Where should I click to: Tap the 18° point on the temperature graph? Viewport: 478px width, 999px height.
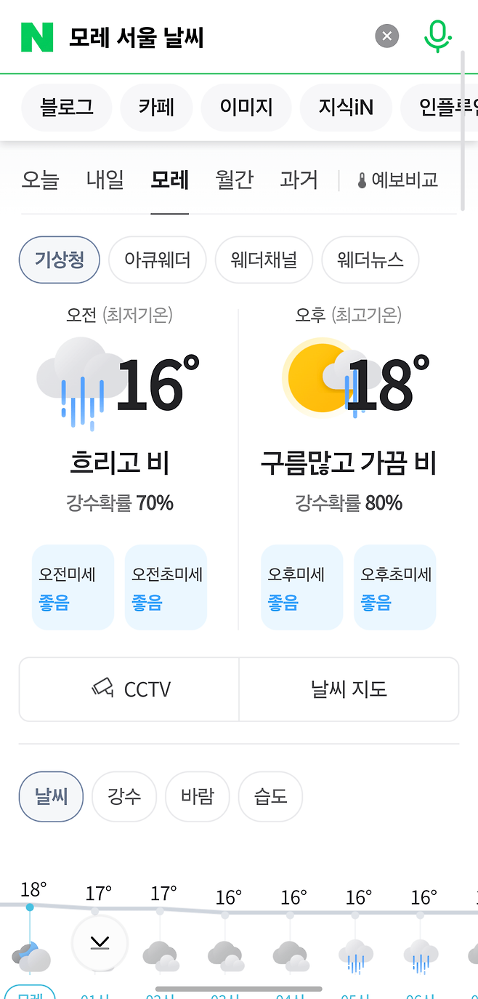(x=30, y=906)
